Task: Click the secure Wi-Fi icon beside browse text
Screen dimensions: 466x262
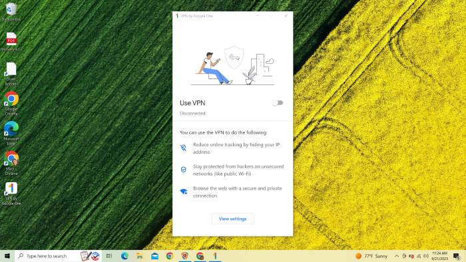Action: click(183, 192)
